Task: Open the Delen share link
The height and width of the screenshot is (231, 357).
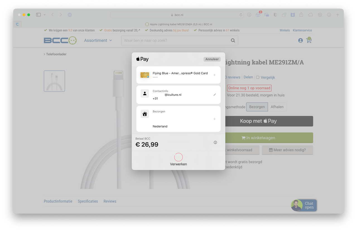Action: tap(248, 77)
